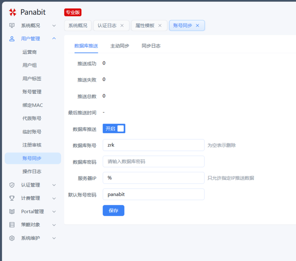Click the Portal管理 menu label

(32, 211)
